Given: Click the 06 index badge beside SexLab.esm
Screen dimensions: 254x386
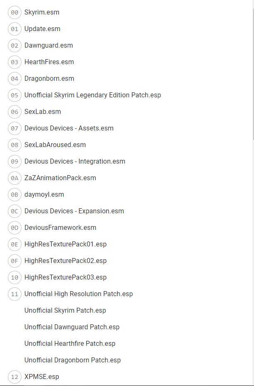Looking at the screenshot, I should [x=14, y=112].
